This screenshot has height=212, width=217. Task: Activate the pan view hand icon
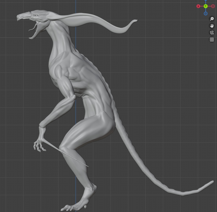[212, 26]
